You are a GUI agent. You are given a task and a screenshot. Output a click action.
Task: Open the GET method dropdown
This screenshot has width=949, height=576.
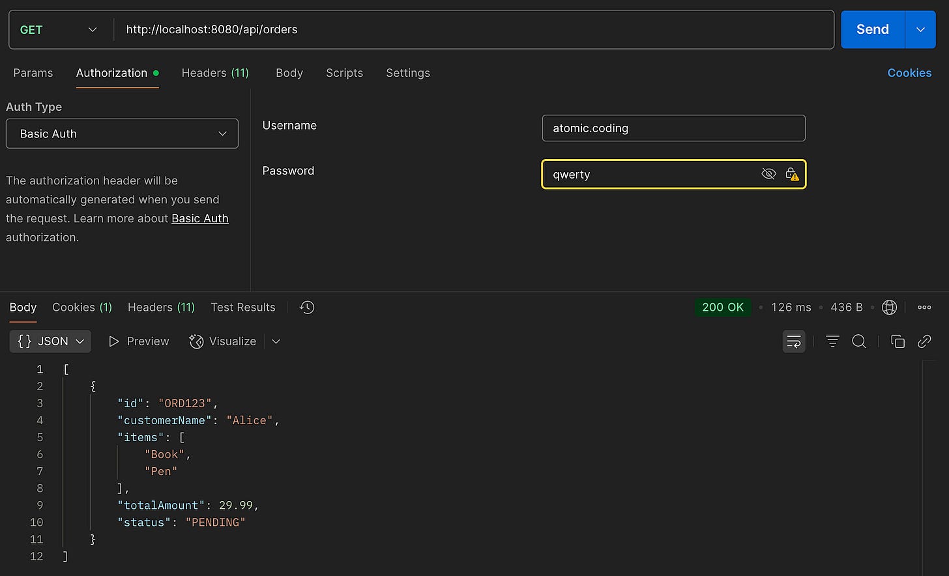point(59,30)
